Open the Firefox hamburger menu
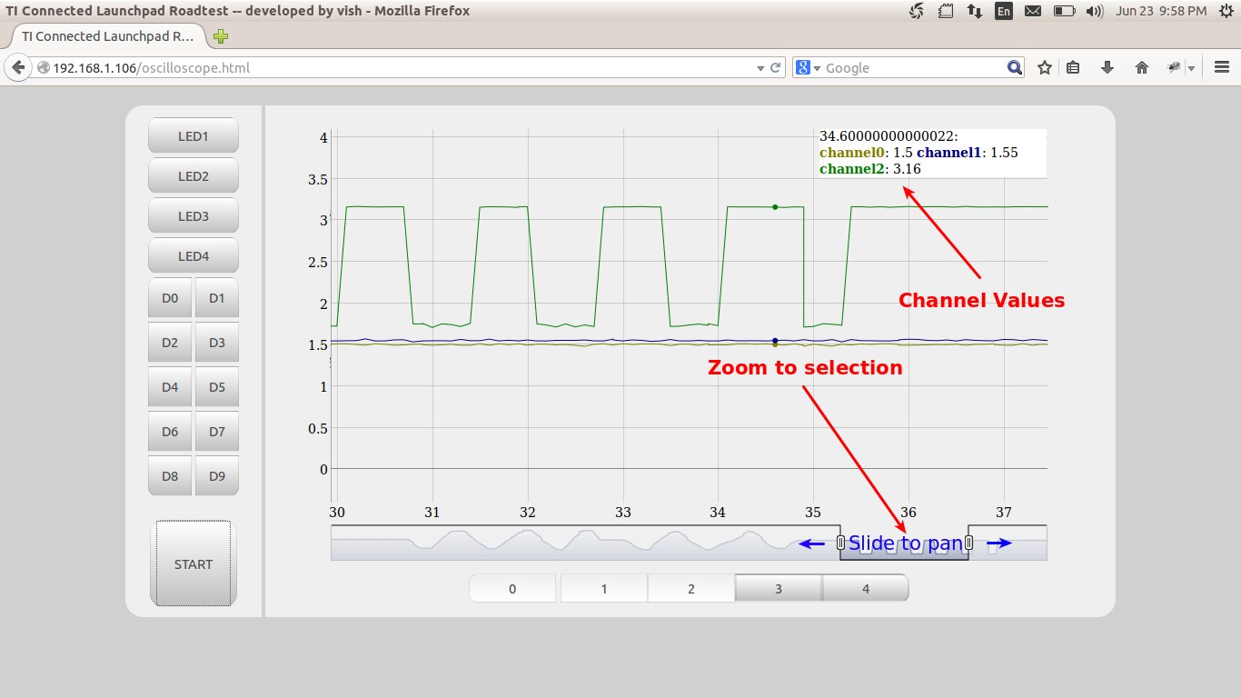 [1222, 68]
